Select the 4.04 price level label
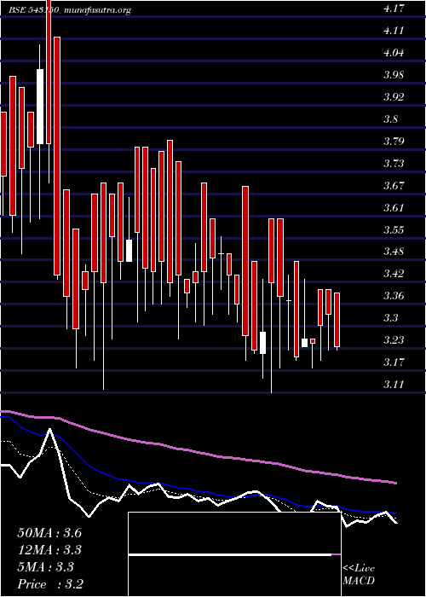Viewport: 426px width, 597px height. 394,53
